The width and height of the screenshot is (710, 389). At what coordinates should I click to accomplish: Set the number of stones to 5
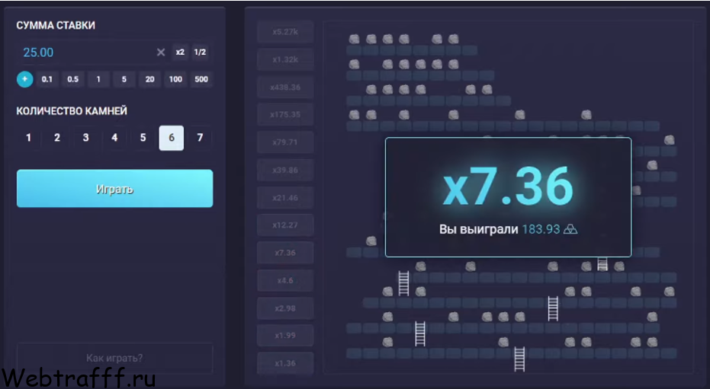tap(143, 138)
